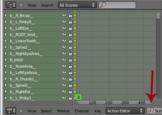Click the lock icon for b__Spine2__
This screenshot has width=162, height=115.
click(70, 47)
